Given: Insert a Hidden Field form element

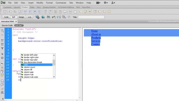Looking at the screenshot, I should [x=15, y=12].
